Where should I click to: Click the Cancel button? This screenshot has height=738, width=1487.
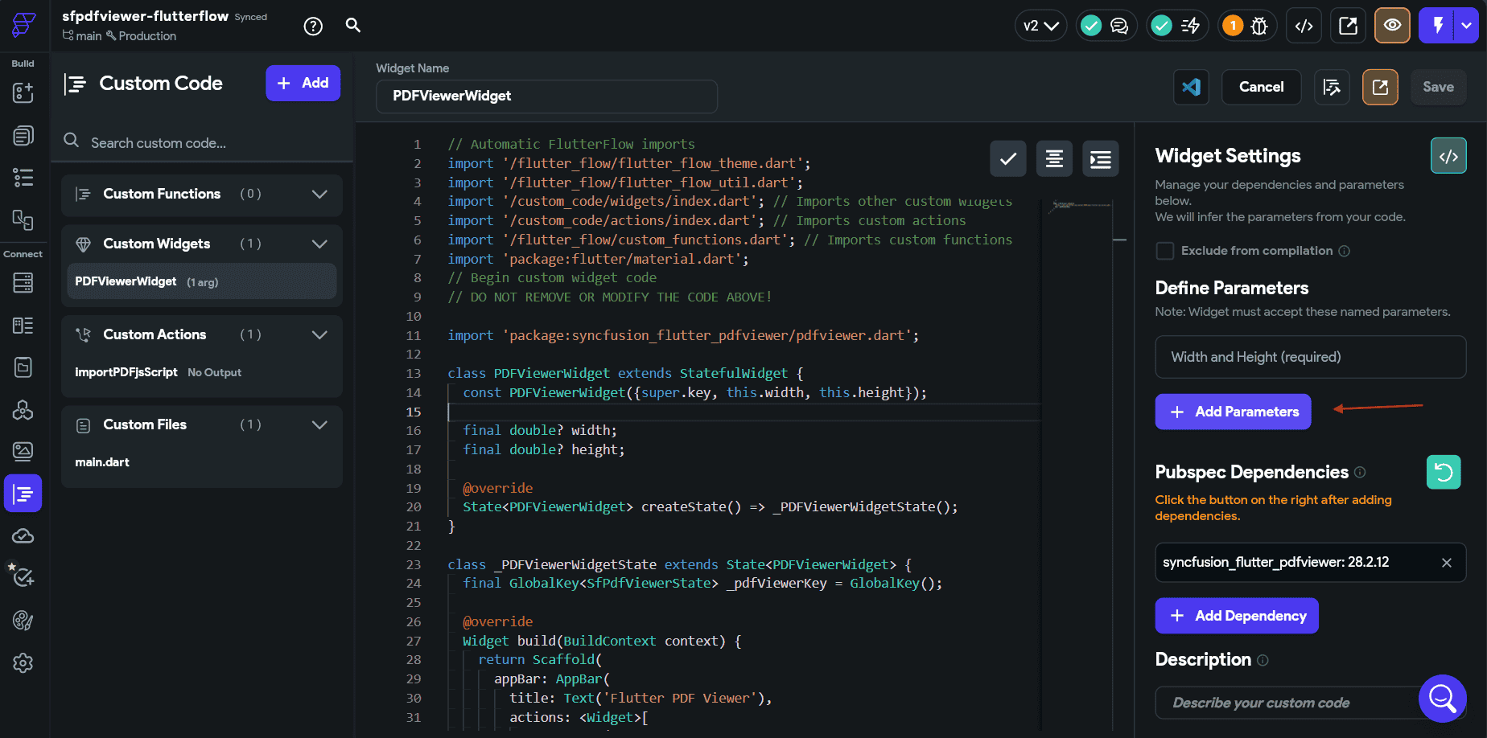tap(1261, 87)
